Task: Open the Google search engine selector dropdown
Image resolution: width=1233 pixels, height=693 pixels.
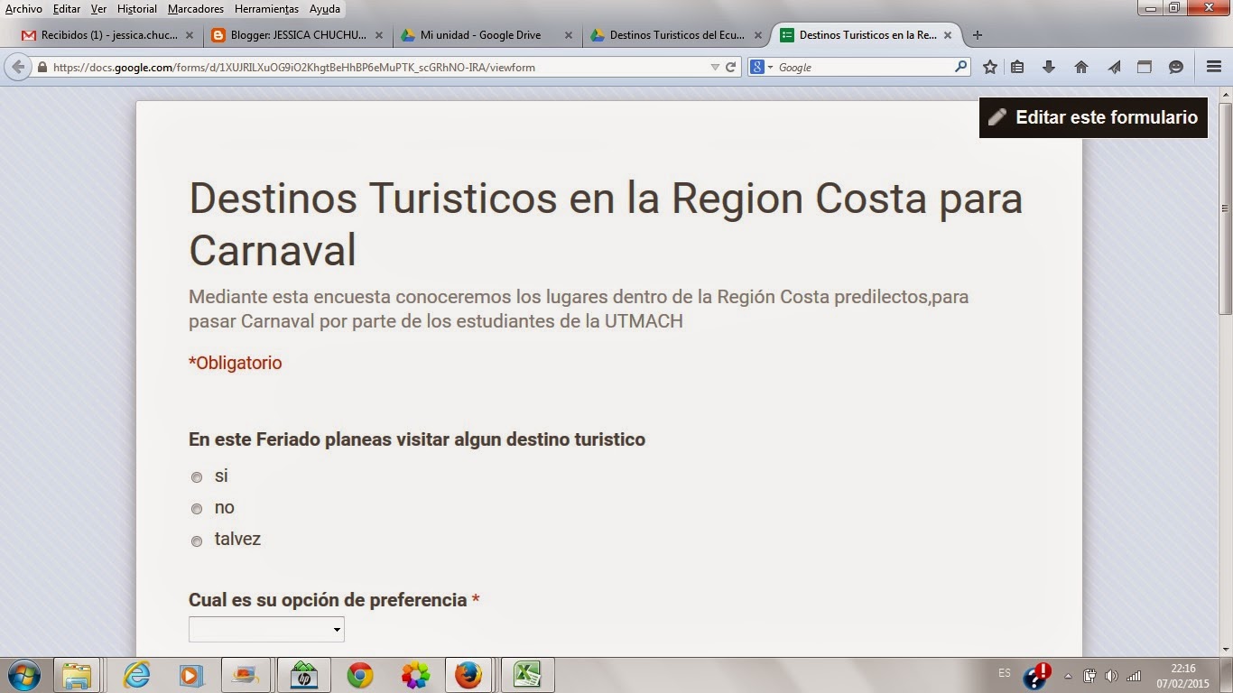Action: click(x=763, y=67)
